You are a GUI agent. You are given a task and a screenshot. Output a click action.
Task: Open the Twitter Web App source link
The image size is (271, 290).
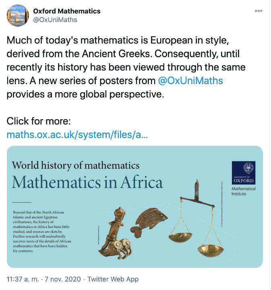pos(113,279)
